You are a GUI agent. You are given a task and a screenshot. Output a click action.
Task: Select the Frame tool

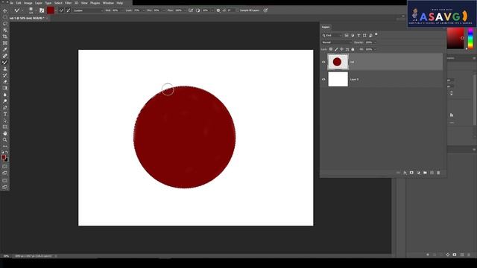pos(5,43)
